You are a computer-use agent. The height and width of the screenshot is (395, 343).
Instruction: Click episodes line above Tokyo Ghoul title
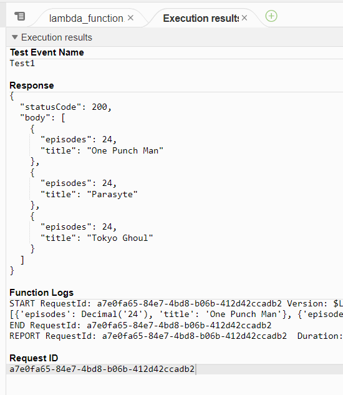pyautogui.click(x=79, y=227)
